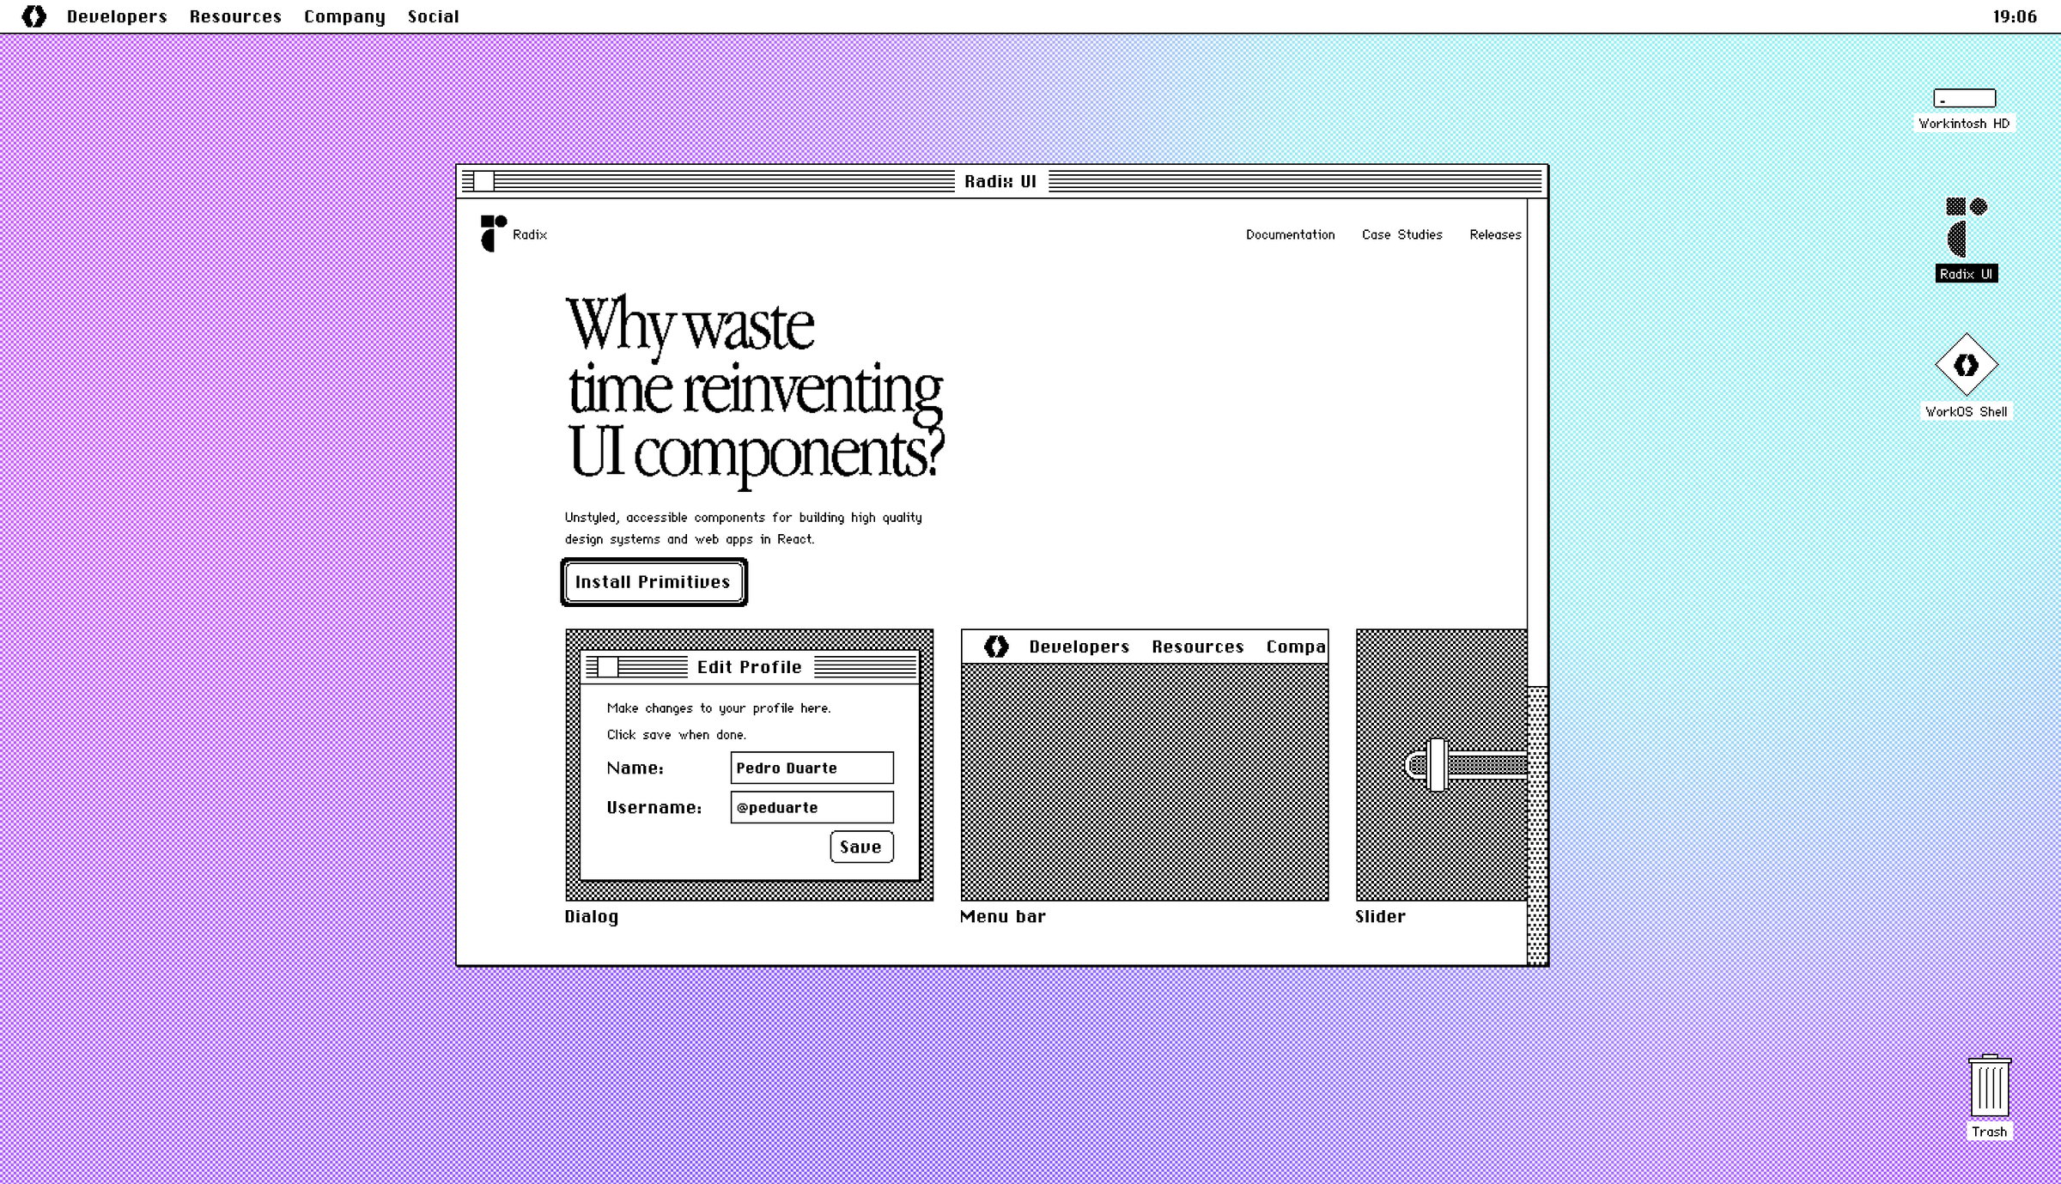The height and width of the screenshot is (1184, 2061).
Task: Open the Resources menu in top bar
Action: click(x=235, y=16)
